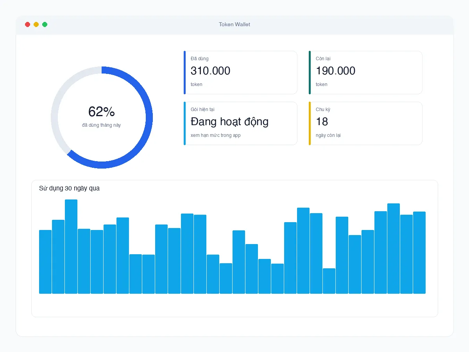This screenshot has width=469, height=352.
Task: Close the Token Wallet window
Action: point(27,24)
